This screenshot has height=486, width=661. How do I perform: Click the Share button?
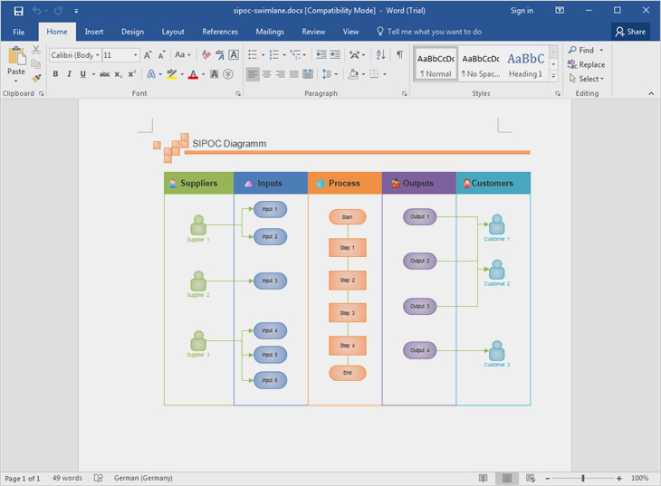coord(630,32)
